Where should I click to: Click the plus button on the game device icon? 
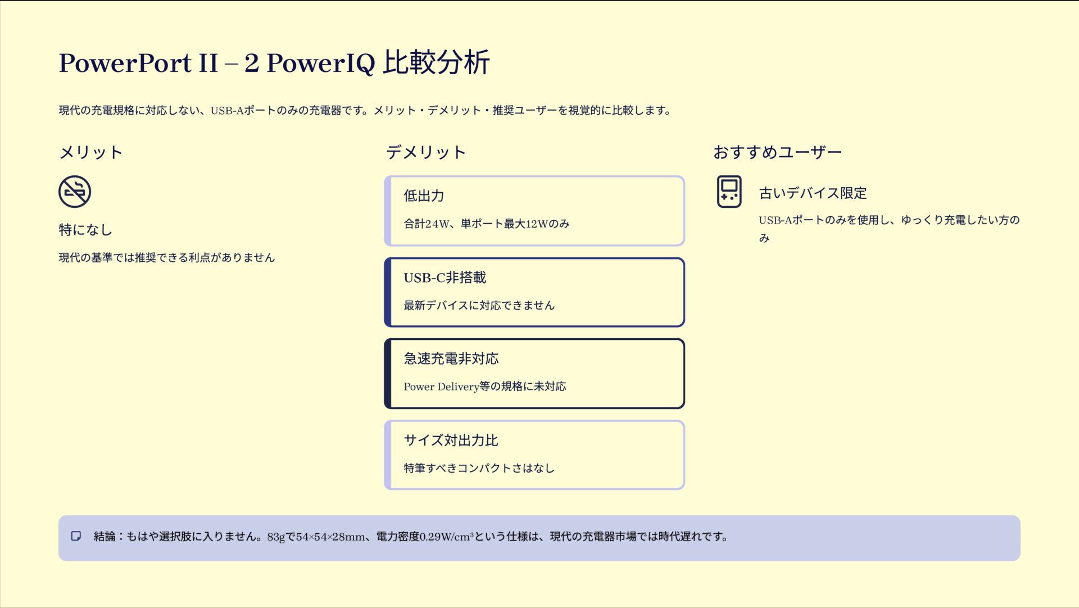724,197
